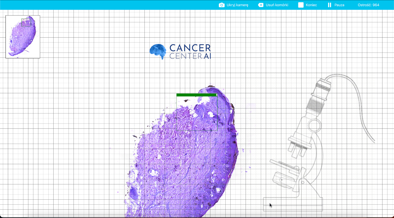Click the Ostrość: 964 sharpness readout
Image resolution: width=394 pixels, height=218 pixels.
(x=368, y=5)
